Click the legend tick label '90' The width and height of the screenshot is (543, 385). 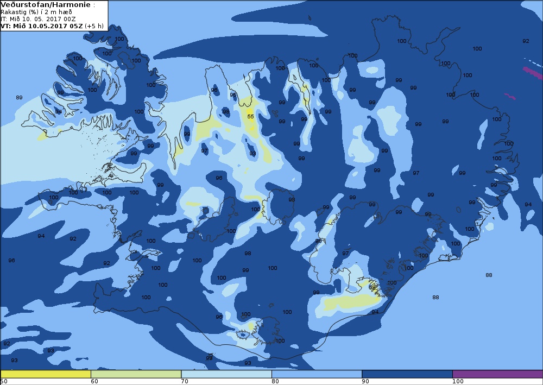[x=365, y=382]
